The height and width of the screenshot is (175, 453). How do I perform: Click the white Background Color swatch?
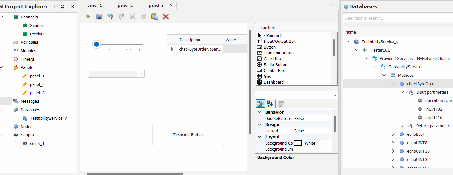[297, 143]
